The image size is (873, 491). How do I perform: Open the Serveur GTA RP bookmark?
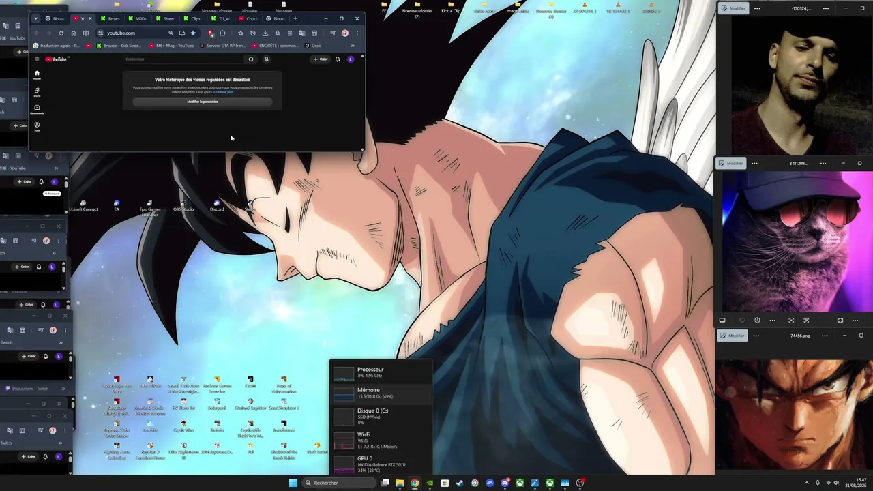[224, 46]
